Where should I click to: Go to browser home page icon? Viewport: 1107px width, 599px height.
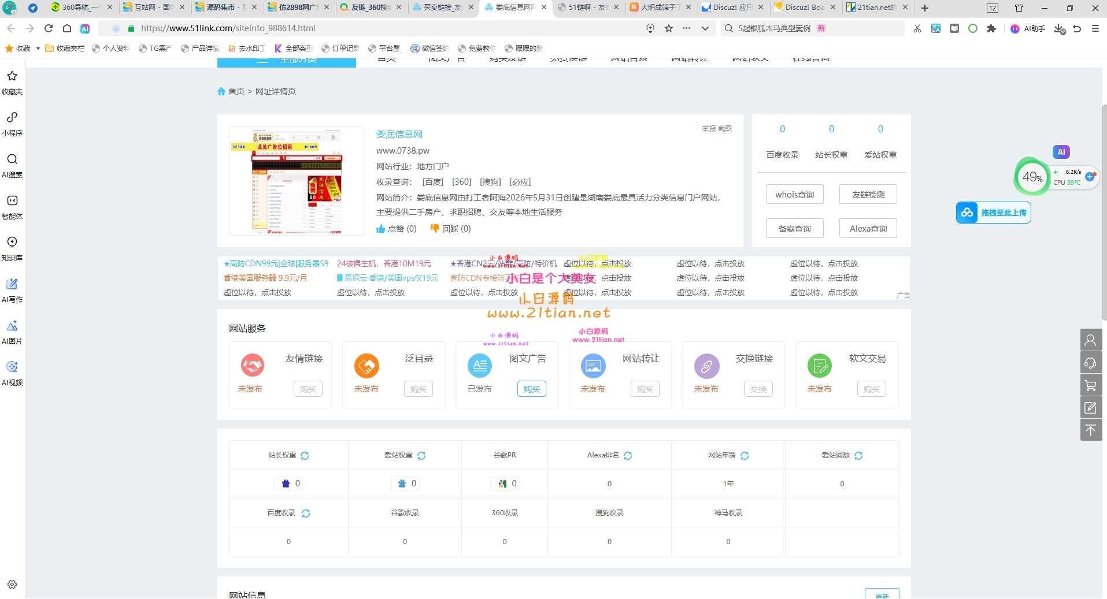(67, 28)
